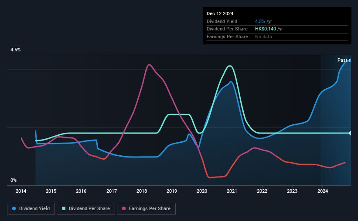Select the 2018 year axis label

coord(142,191)
